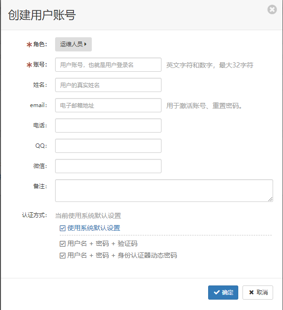Viewport: 283px width, 310px height.
Task: Click the red asterisk next to 角色
Action: click(x=29, y=44)
